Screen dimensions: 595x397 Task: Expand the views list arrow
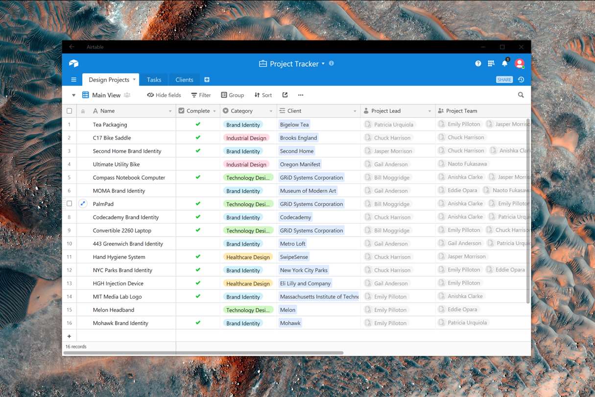(x=73, y=95)
